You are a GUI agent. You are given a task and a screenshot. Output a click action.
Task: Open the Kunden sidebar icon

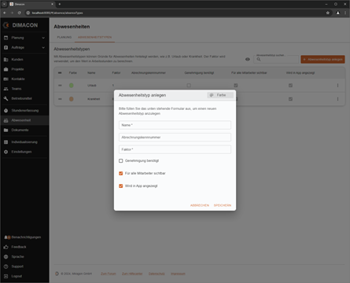pyautogui.click(x=6, y=60)
